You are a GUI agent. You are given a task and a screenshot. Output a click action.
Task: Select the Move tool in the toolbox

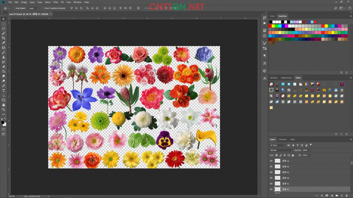pos(3,19)
